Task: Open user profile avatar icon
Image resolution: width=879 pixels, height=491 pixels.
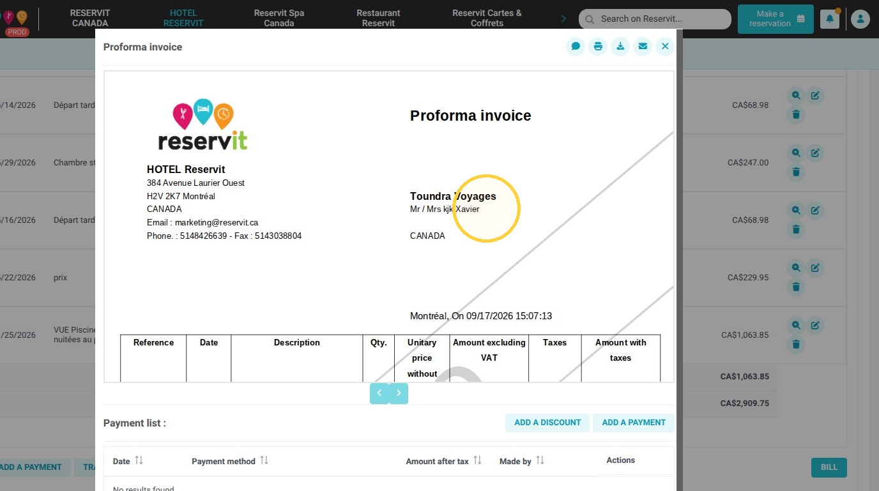Action: tap(860, 19)
